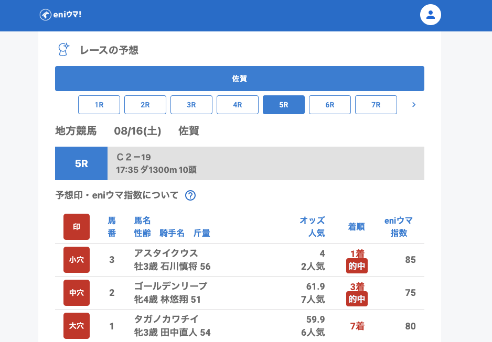
Task: Open the 6R race tab
Action: [330, 105]
